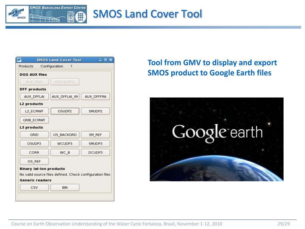
Task: Open the L2_ECMWF product
Action: click(34, 111)
